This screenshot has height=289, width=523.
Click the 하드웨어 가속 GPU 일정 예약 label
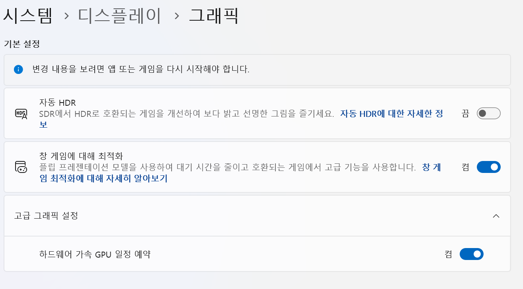click(x=95, y=254)
